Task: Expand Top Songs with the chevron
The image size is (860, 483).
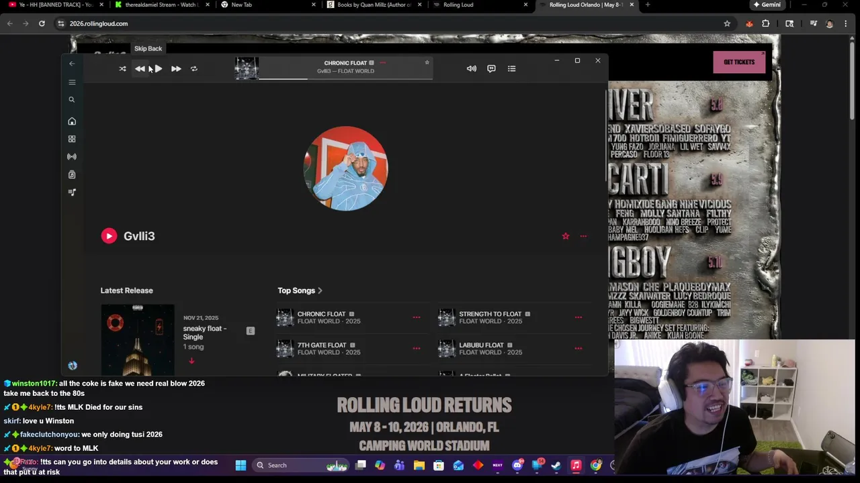Action: 320,290
